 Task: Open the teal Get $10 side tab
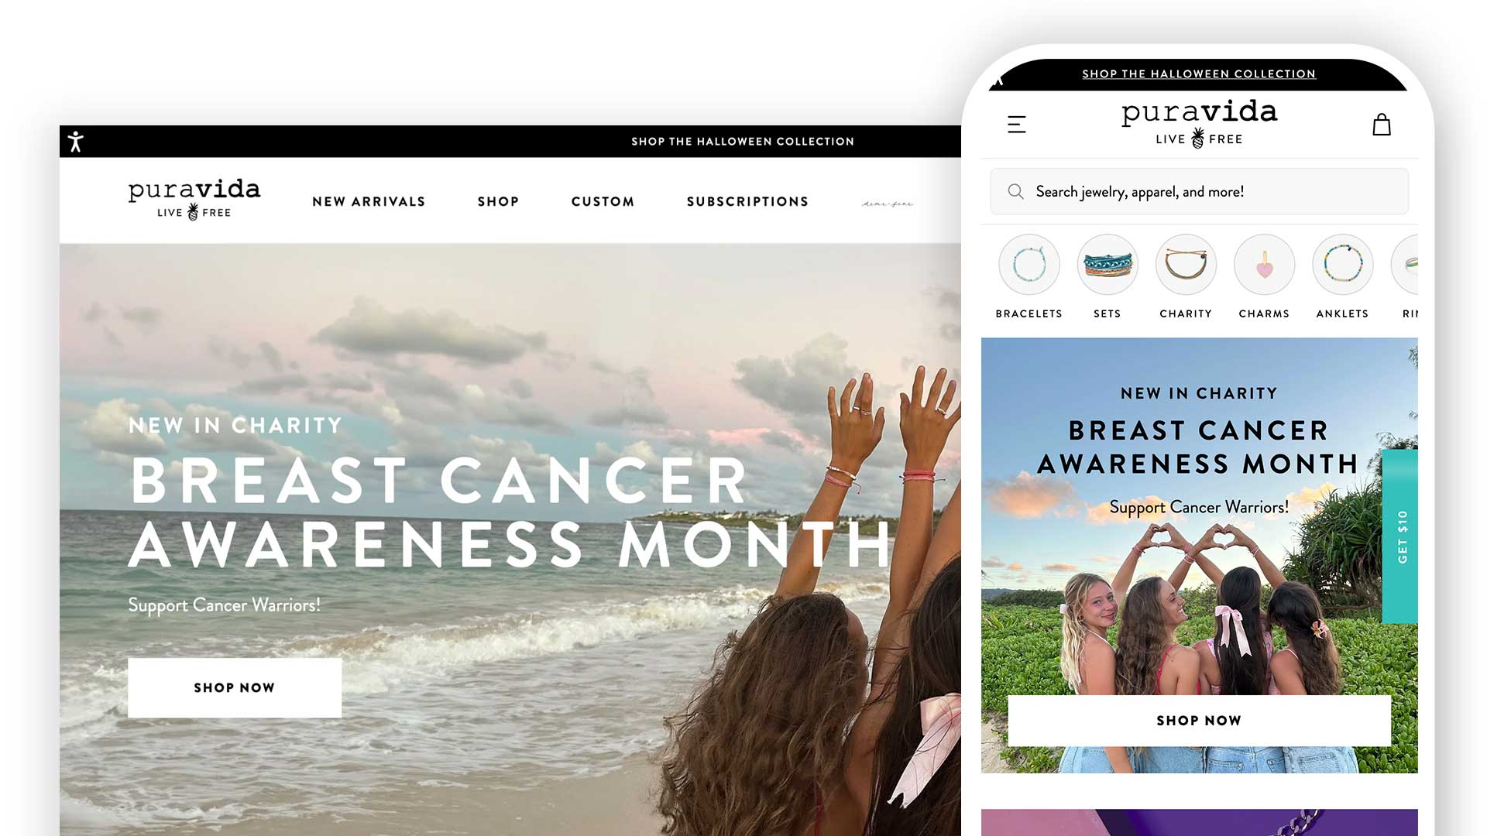1400,536
